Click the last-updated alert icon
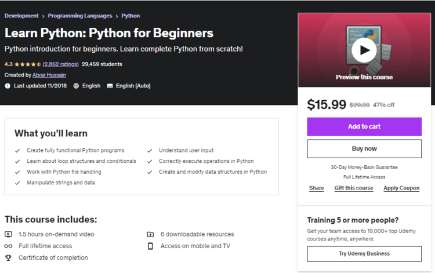Viewport: 435px width, 273px height. [8, 86]
